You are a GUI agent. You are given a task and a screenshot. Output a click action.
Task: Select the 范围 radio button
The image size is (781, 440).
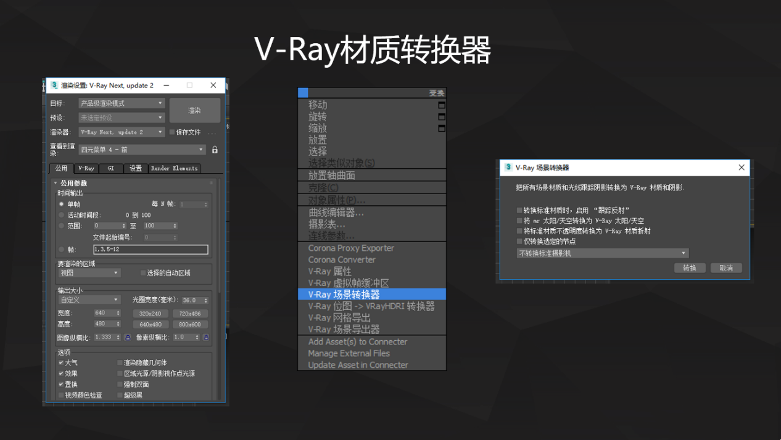(61, 226)
